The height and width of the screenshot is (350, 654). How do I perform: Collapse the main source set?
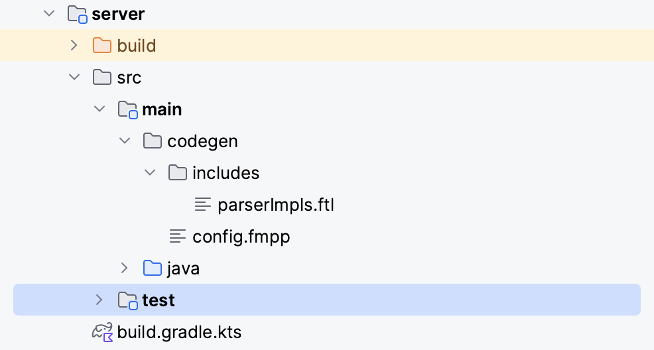tap(99, 109)
